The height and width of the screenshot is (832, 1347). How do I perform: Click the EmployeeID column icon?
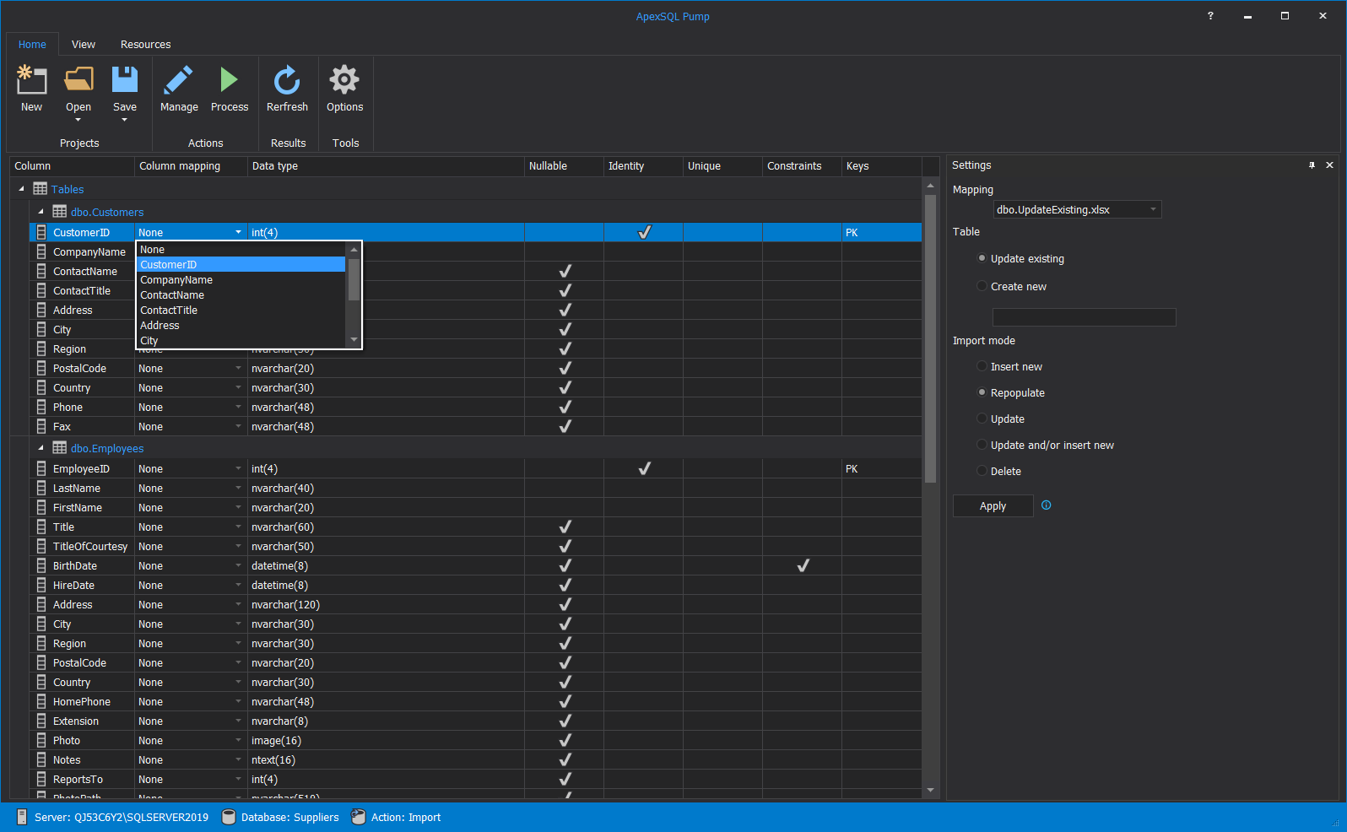click(41, 468)
